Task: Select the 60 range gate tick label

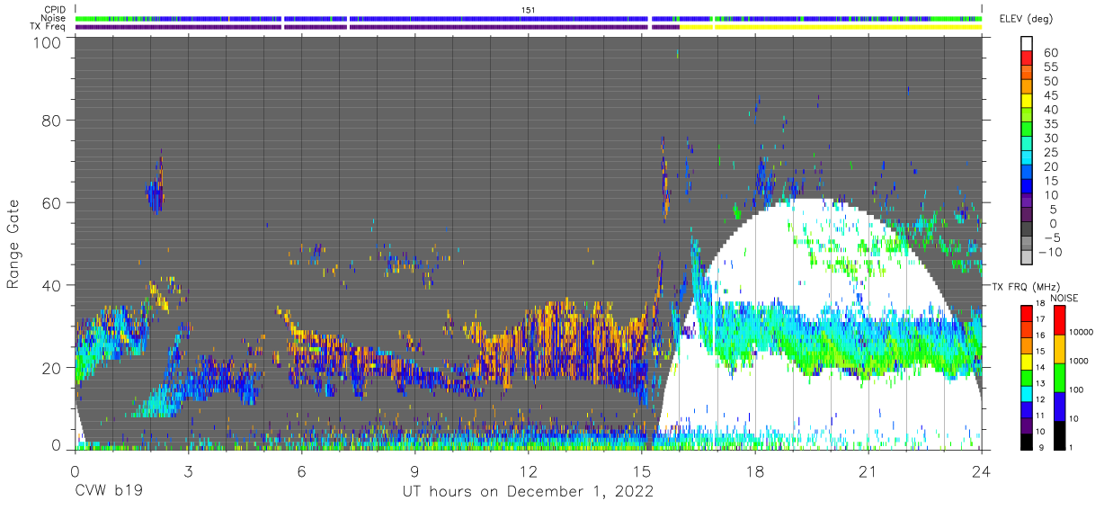Action: click(x=52, y=203)
